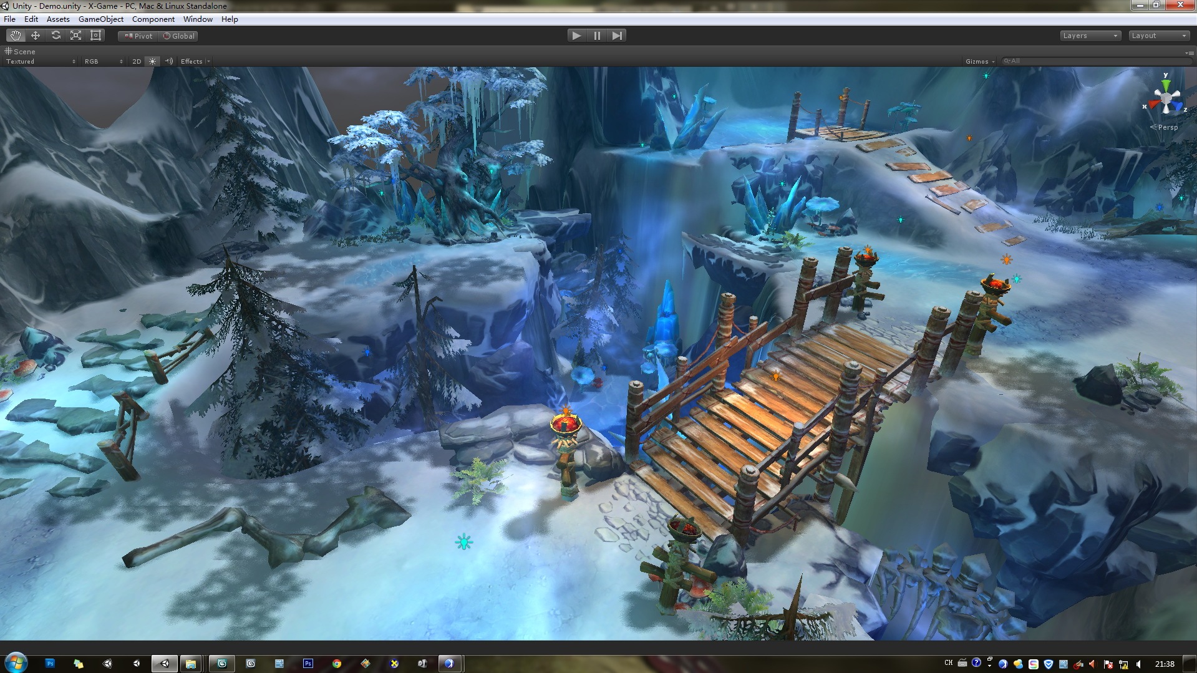Toggle Global/Local handle rotation
Viewport: 1197px width, 673px height.
pyautogui.click(x=178, y=36)
